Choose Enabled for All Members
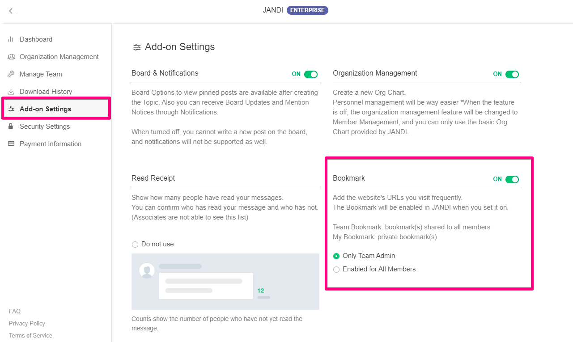573x342 pixels. [x=336, y=270]
